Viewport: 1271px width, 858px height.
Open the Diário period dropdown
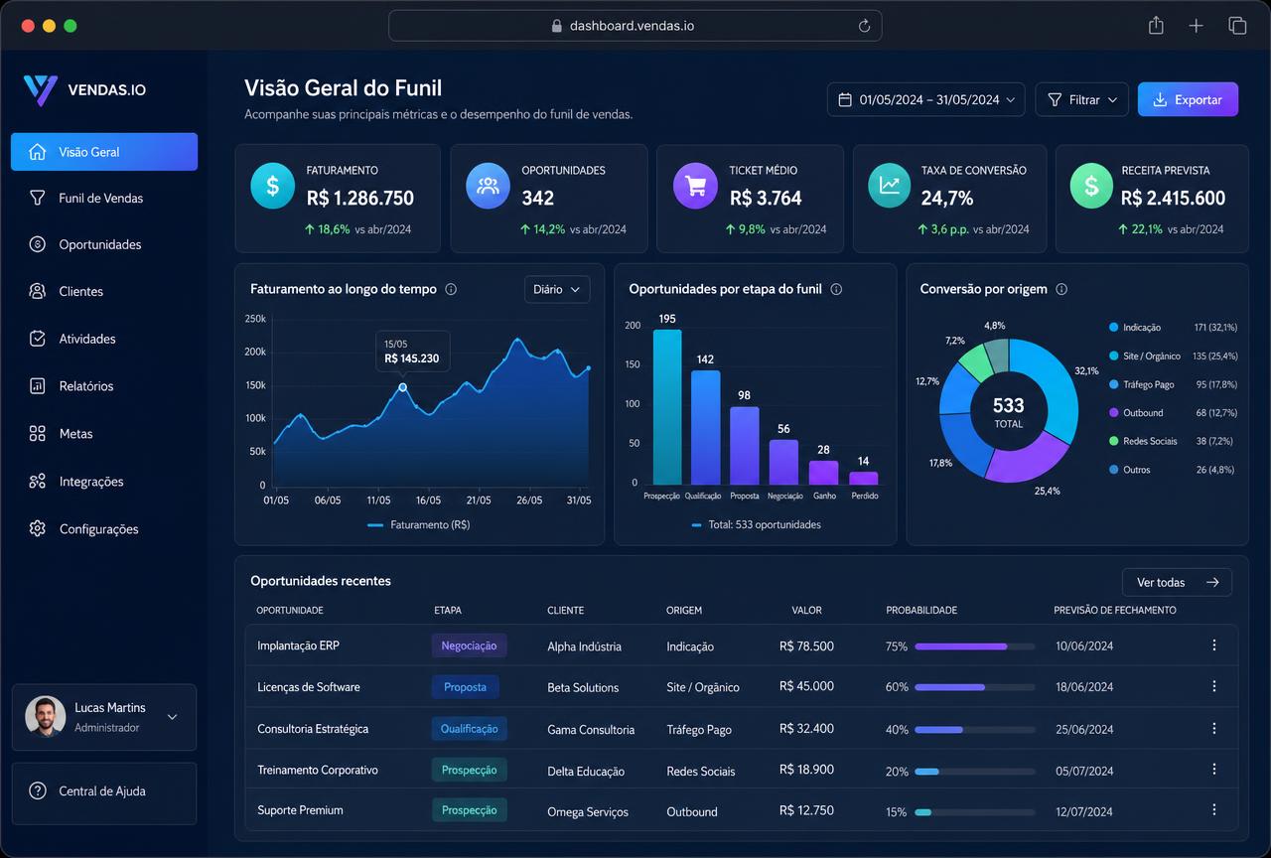(557, 289)
